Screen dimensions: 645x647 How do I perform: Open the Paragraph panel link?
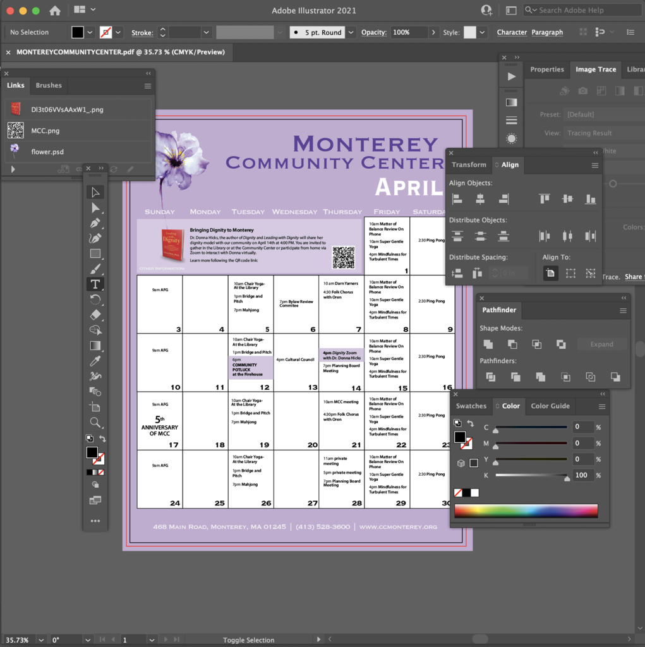coord(547,32)
